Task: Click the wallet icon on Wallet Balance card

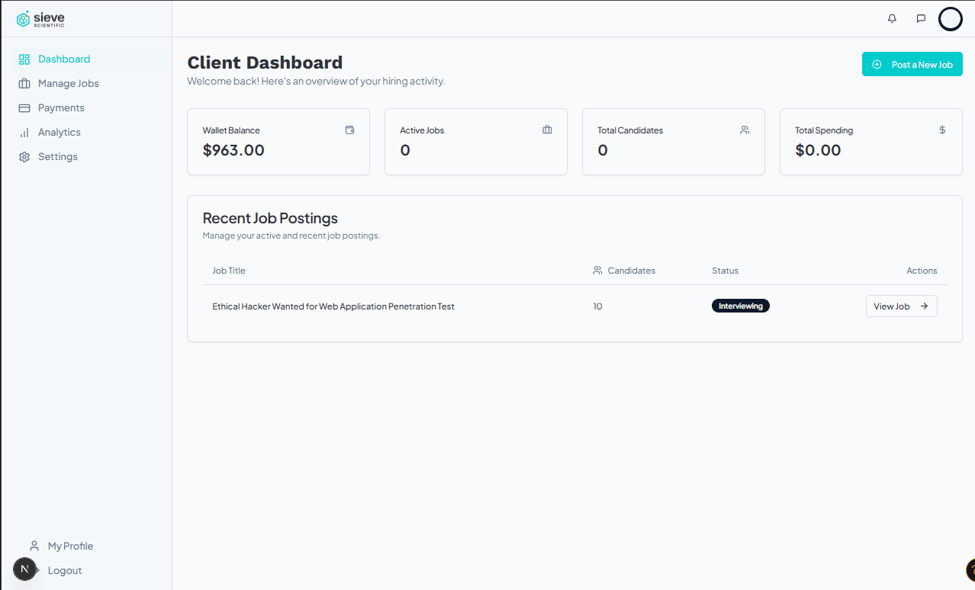Action: [349, 130]
